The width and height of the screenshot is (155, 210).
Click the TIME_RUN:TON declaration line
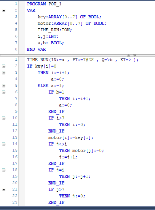point(55,30)
